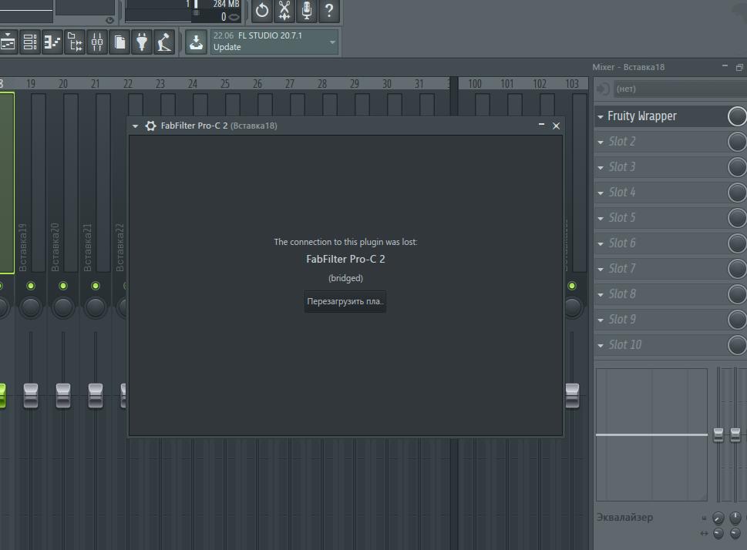
Task: Open the project picker pages icon
Action: (x=119, y=42)
